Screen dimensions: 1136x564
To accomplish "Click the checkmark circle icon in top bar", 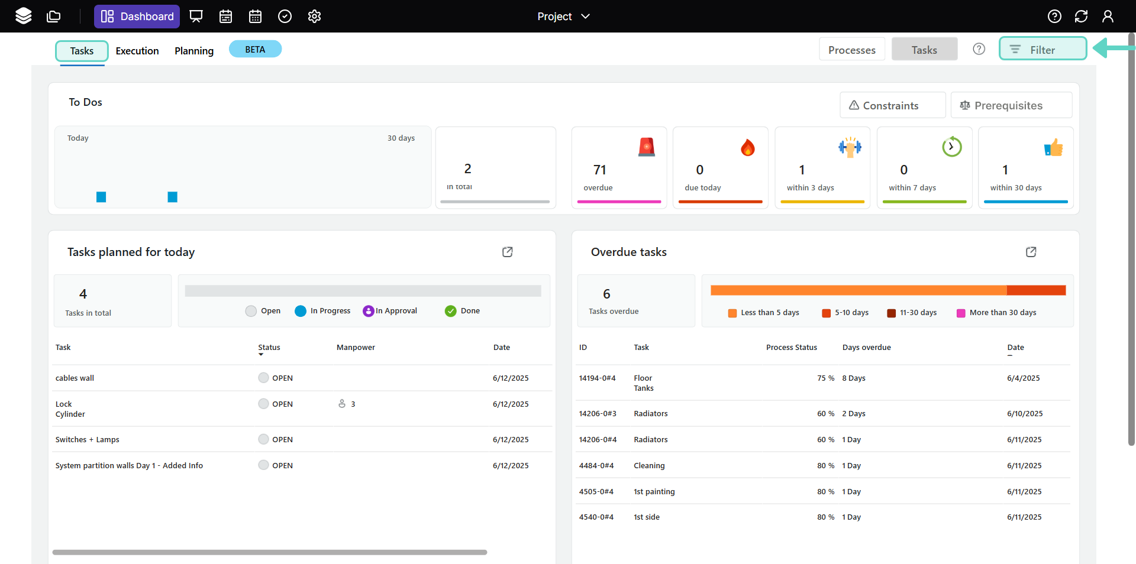I will [285, 16].
